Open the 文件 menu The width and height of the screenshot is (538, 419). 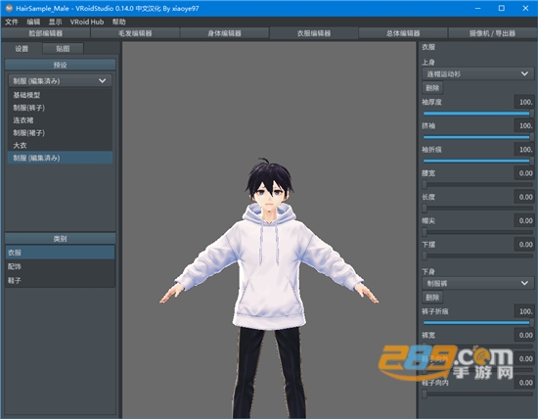click(x=12, y=22)
